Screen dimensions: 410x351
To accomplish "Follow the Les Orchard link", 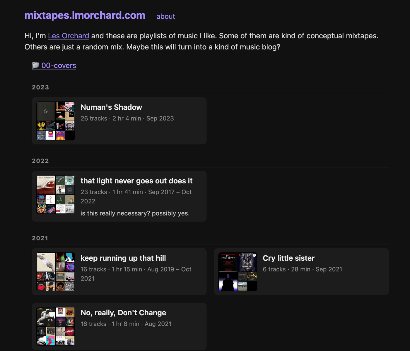I will (69, 36).
